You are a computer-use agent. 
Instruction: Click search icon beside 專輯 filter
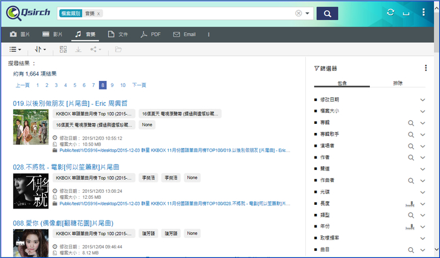click(411, 122)
